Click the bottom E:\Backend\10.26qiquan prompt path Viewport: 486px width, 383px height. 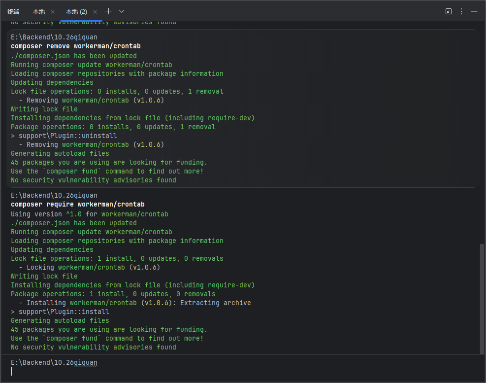(54, 362)
